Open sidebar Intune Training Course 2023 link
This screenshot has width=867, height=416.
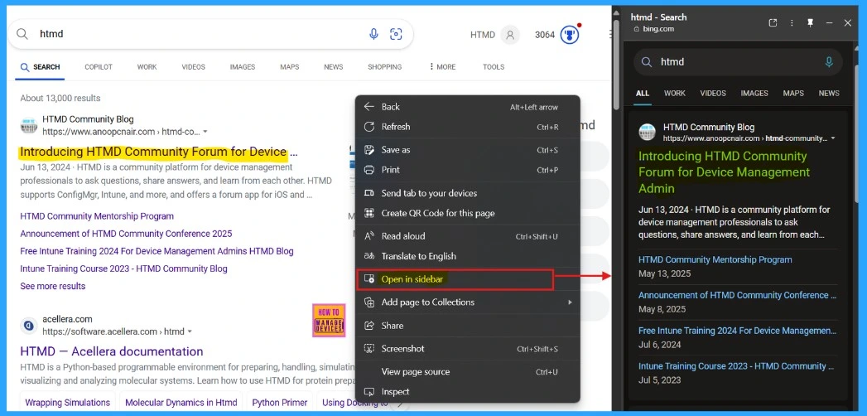[736, 366]
